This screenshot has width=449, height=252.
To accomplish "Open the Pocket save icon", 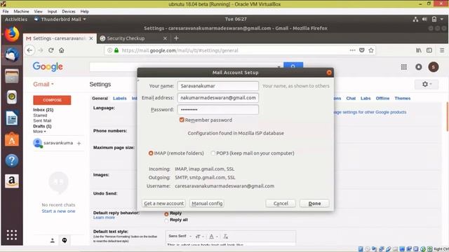I will [x=362, y=50].
